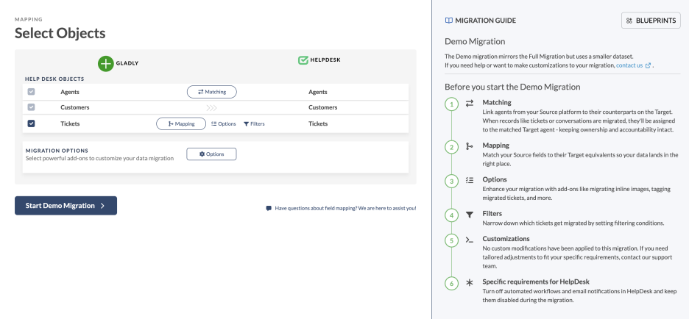
Task: Click the Customizations step heading
Action: pos(506,239)
